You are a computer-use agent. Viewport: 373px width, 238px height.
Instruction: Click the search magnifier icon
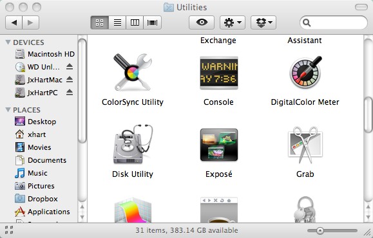(307, 23)
